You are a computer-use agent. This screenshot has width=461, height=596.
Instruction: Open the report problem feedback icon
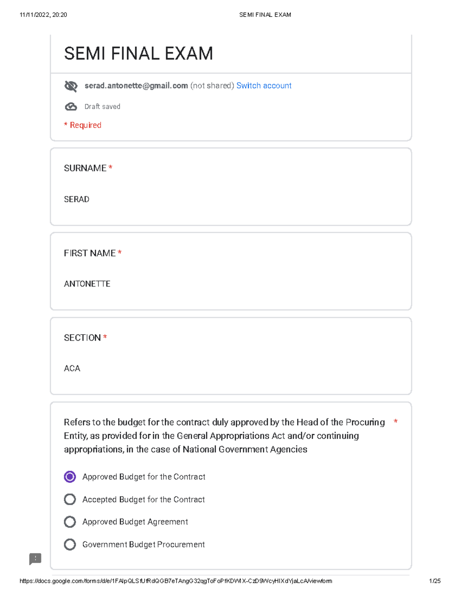tap(35, 559)
